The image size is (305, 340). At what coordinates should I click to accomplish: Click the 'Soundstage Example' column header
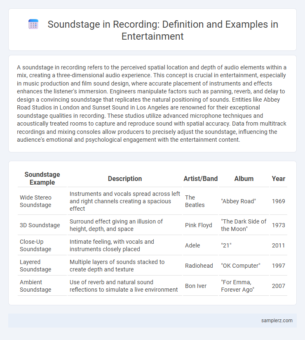[42, 178]
